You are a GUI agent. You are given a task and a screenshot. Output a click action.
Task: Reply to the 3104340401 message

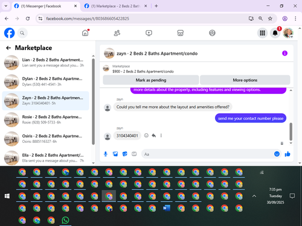(153, 136)
